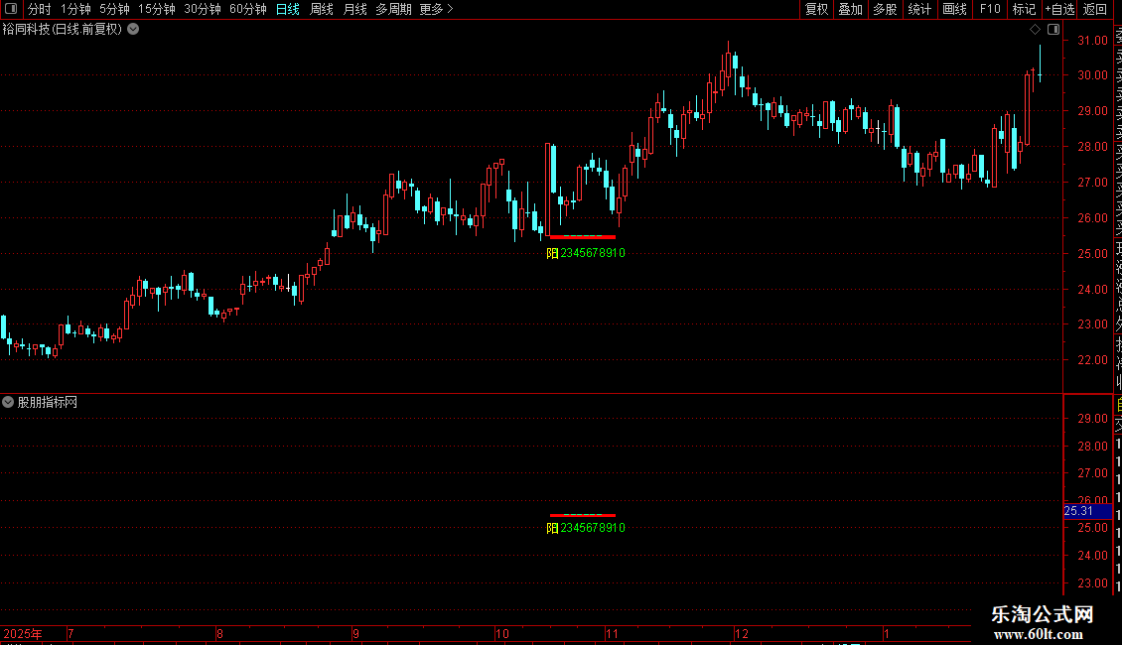The image size is (1122, 645).
Task: Select the 60分钟 period
Action: 247,9
